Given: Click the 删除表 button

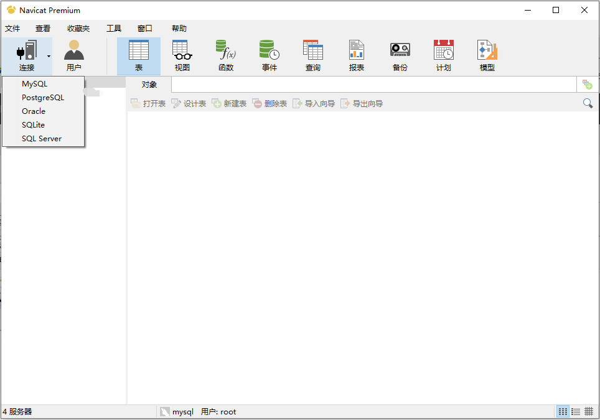Looking at the screenshot, I should pos(270,104).
